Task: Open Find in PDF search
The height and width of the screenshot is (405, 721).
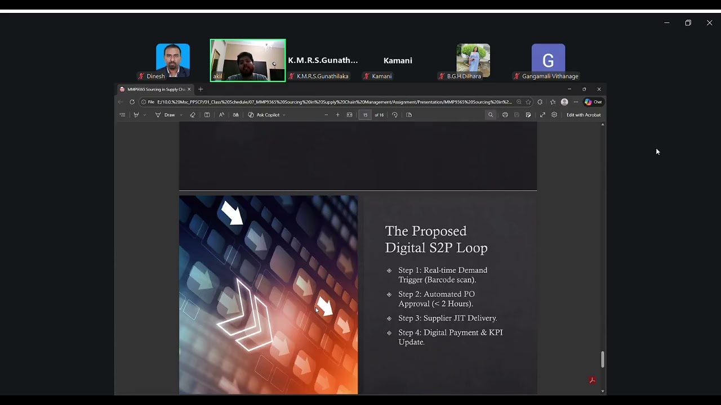Action: pyautogui.click(x=491, y=115)
